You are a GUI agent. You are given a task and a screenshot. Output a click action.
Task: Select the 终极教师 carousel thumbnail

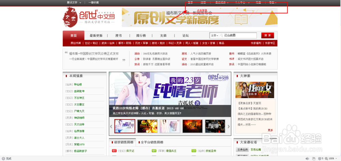[x=215, y=126]
